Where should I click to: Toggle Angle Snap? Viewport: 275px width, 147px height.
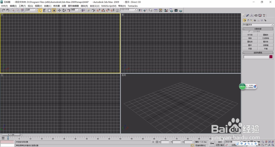click(103, 10)
